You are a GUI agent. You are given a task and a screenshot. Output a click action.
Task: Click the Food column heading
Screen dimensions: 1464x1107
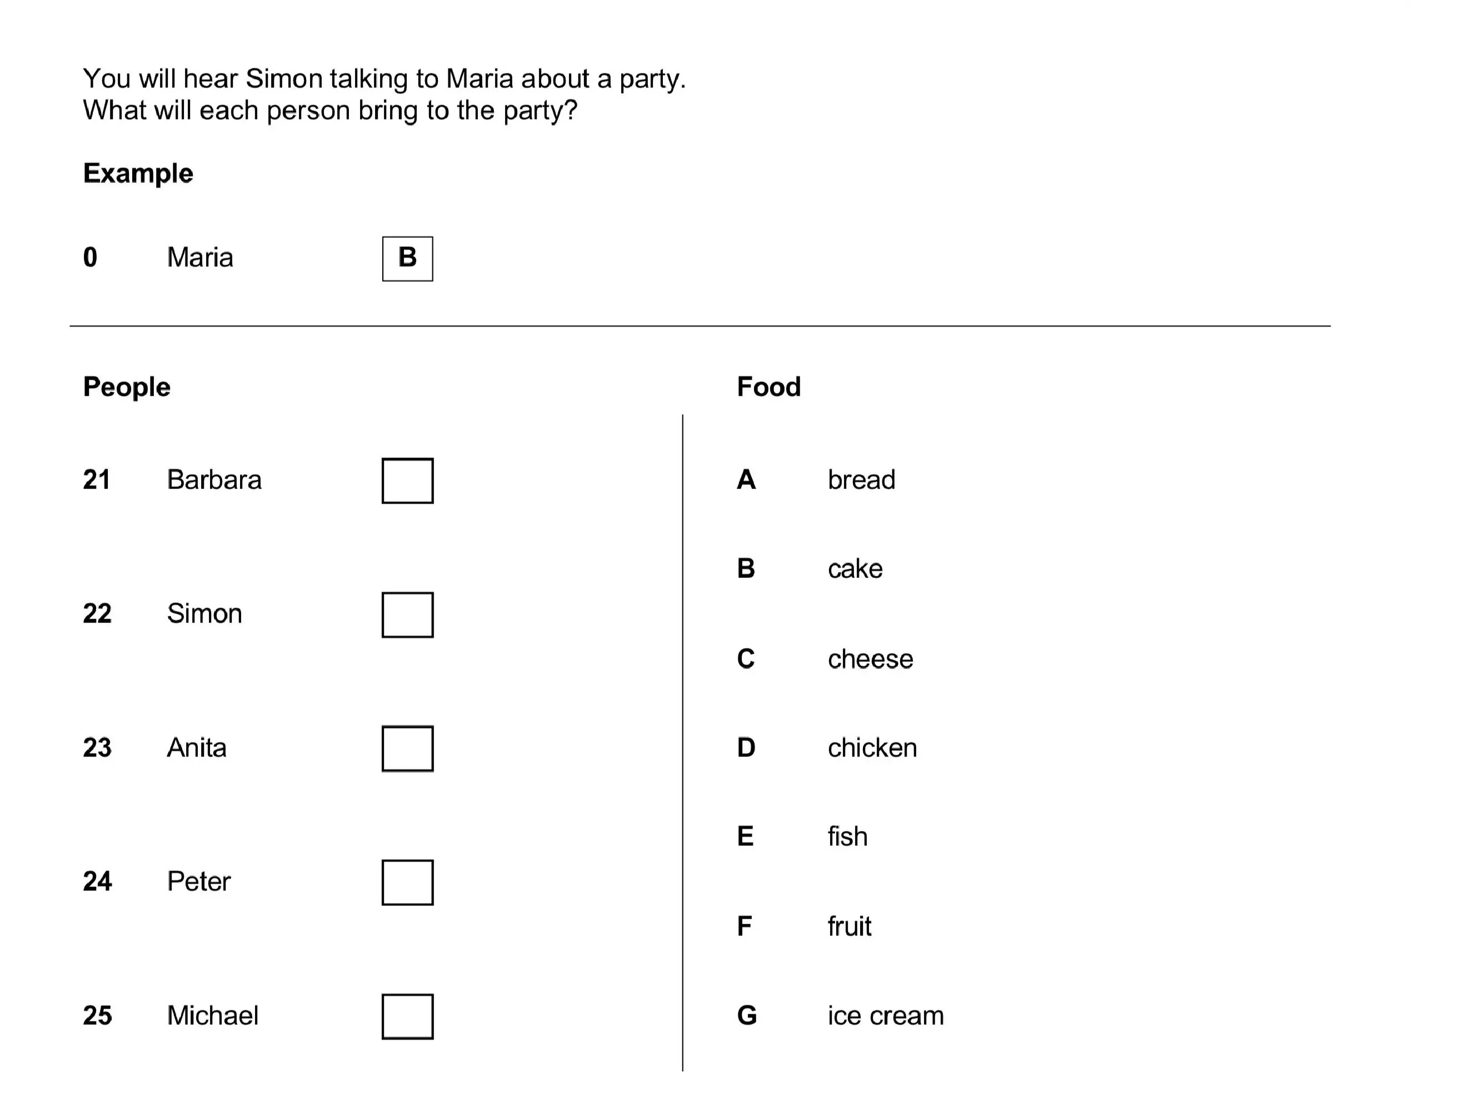(x=768, y=387)
